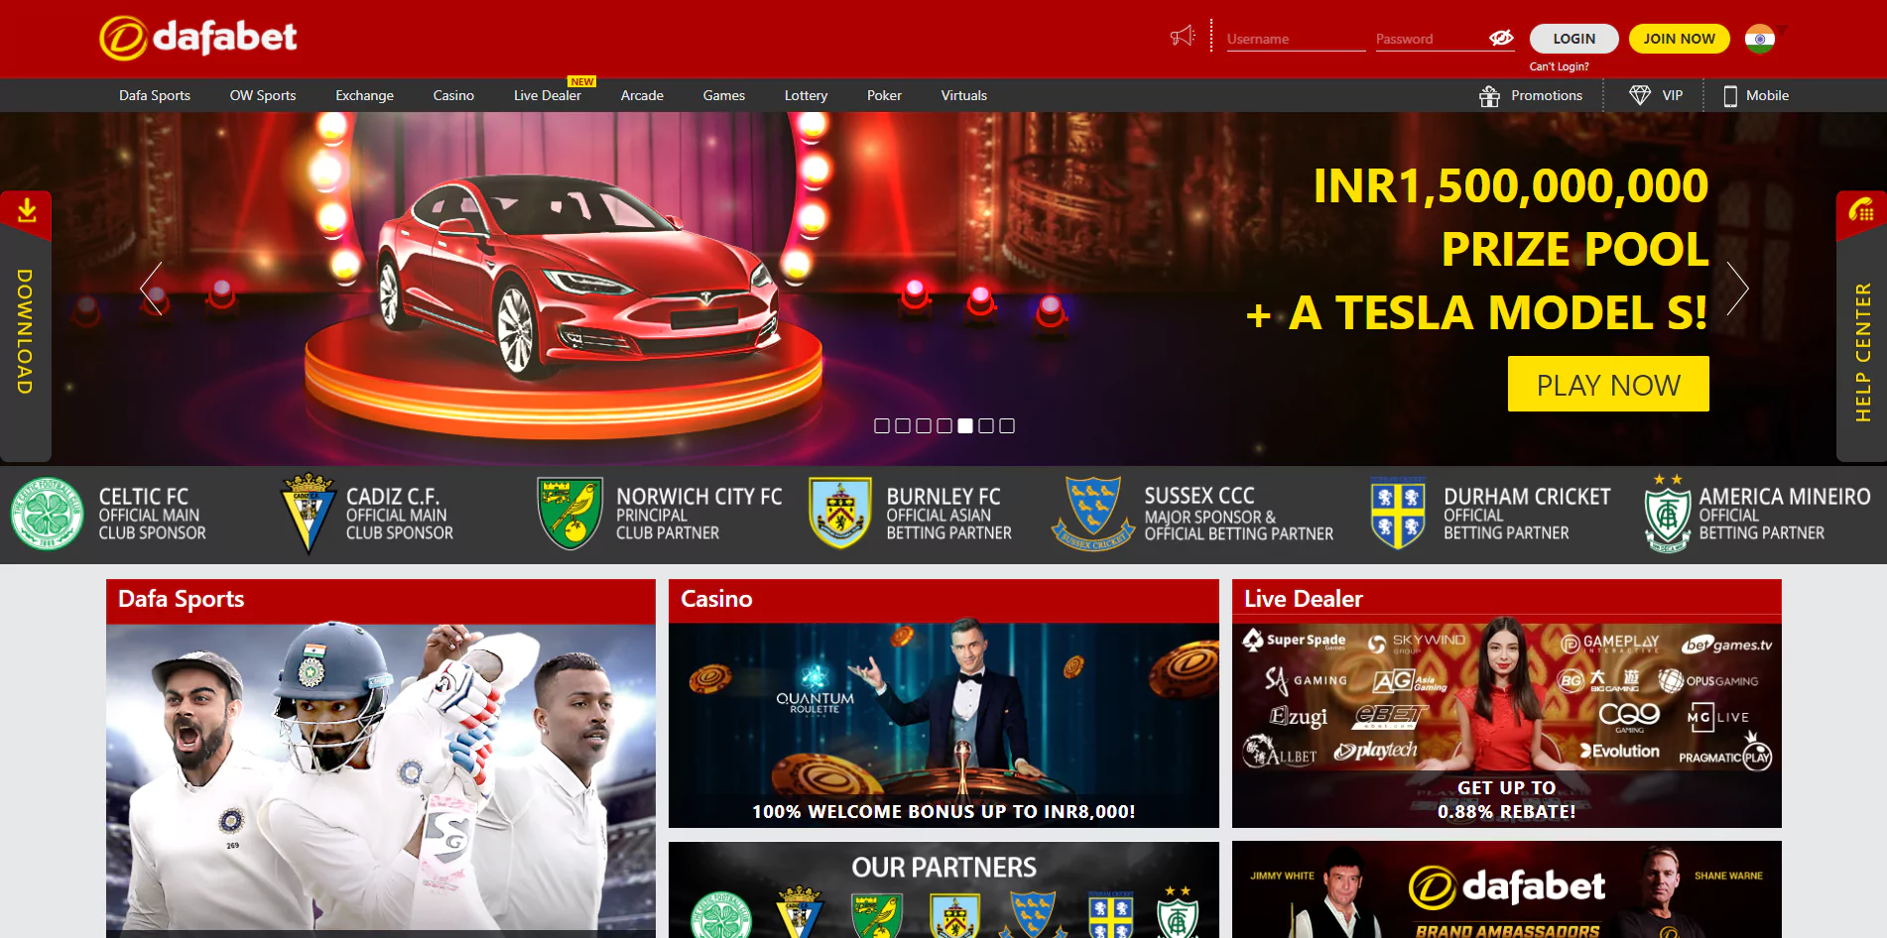Click the Can't Login? link

1559,66
